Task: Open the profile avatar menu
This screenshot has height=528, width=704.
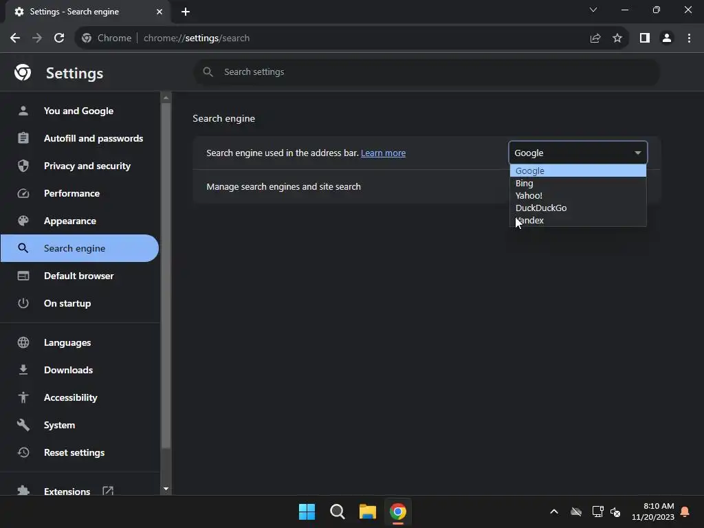Action: coord(667,38)
